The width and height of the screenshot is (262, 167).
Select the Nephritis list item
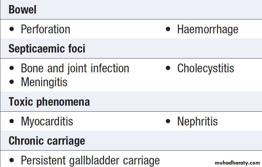(197, 122)
